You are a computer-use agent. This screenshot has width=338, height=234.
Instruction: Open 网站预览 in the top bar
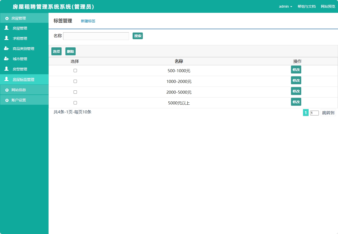tap(328, 6)
